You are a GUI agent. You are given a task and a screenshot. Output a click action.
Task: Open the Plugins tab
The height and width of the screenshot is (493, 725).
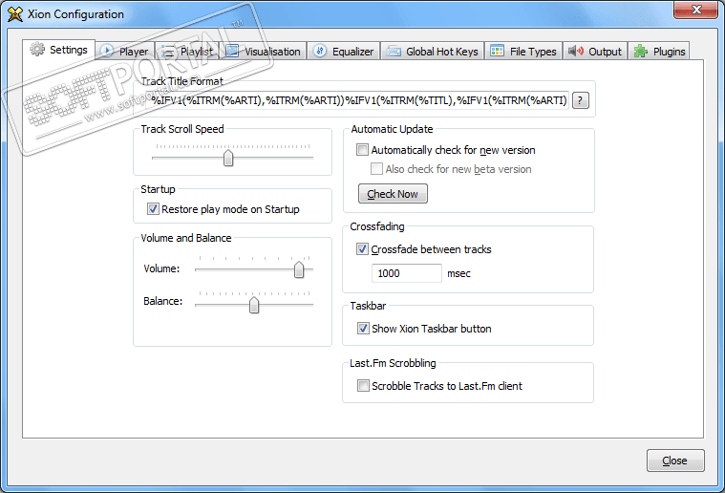(x=659, y=52)
